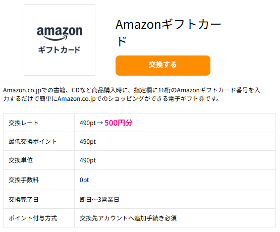Select the Amazonギフトカード title heading
Screen dimensions: 280x232
tap(168, 33)
